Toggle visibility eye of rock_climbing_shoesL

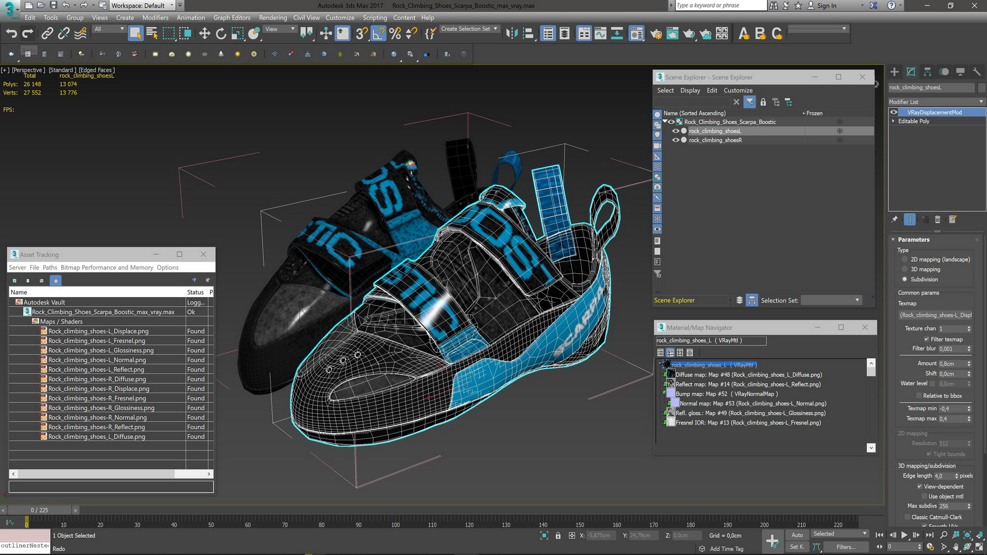pos(675,131)
